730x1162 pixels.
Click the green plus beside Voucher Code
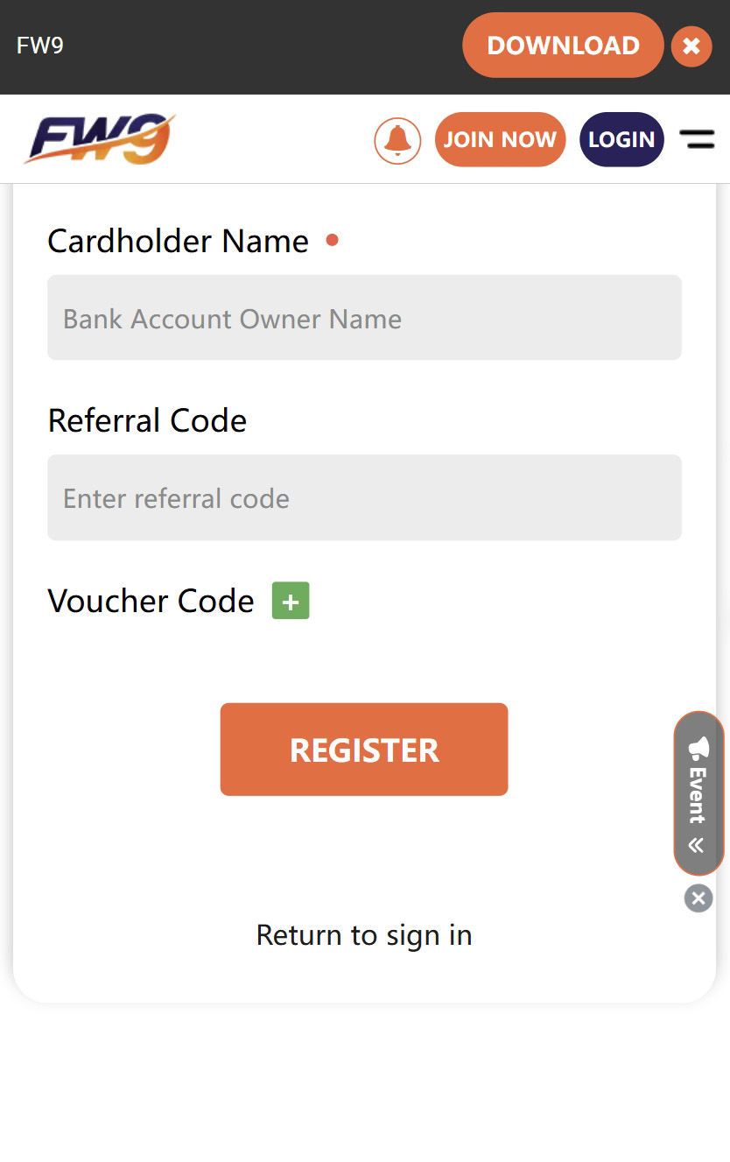290,601
